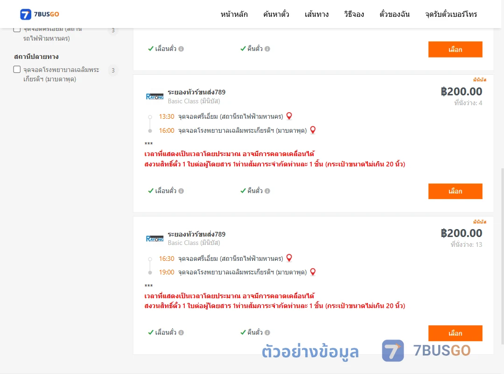This screenshot has width=504, height=374.
Task: Click info icon beside เลื่อนตั๋ว in topmost card
Action: coord(181,49)
